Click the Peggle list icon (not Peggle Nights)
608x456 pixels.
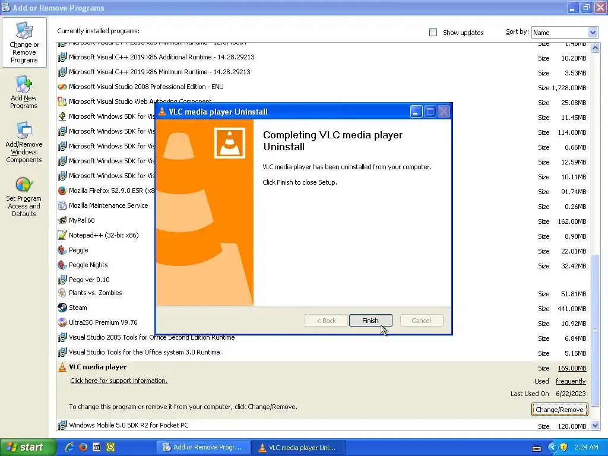click(62, 250)
